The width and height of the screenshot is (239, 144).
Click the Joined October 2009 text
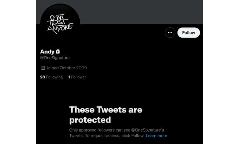pyautogui.click(x=67, y=68)
